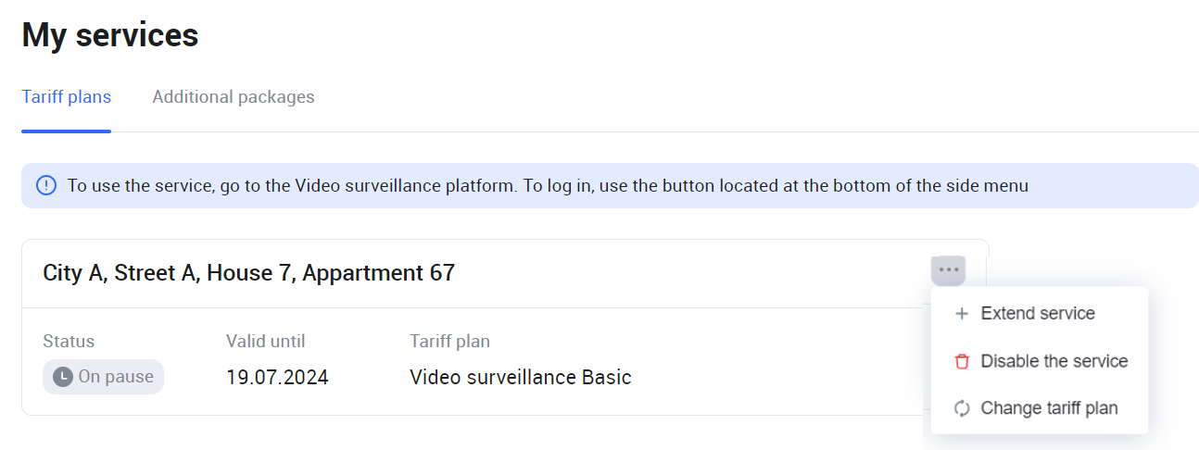Image resolution: width=1199 pixels, height=450 pixels.
Task: Choose Disable the service menu entry
Action: click(1054, 361)
